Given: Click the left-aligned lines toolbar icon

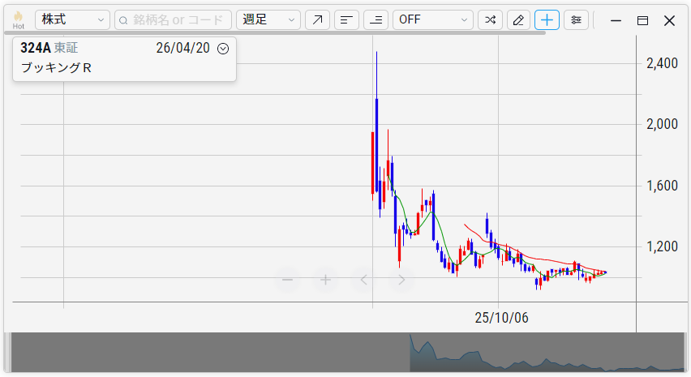Looking at the screenshot, I should [346, 20].
